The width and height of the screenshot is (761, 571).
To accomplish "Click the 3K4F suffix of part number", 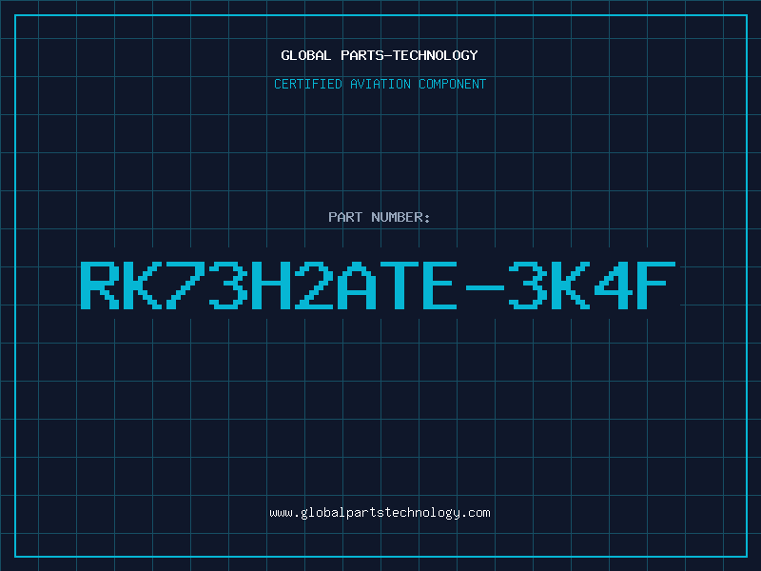I will (x=592, y=285).
